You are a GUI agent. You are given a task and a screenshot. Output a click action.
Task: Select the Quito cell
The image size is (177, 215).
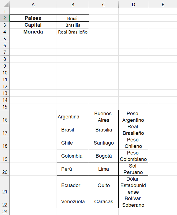104,185
